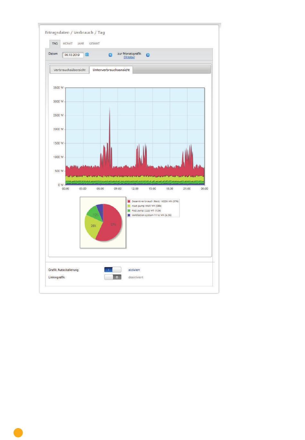Click the 'aktiviert' status text
Viewport: 305px width, 440px height.
[x=134, y=270]
